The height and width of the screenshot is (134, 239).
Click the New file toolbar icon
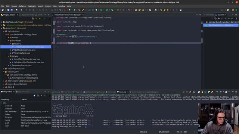[x=3, y=10]
